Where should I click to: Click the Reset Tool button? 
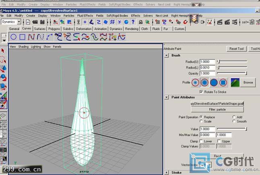point(236,49)
